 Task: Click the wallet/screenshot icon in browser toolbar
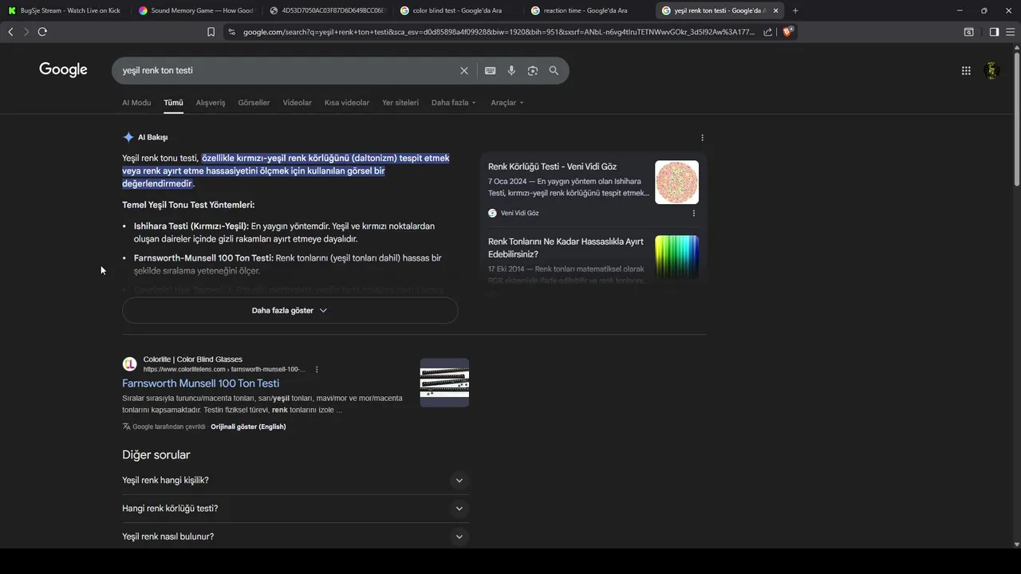coord(968,32)
